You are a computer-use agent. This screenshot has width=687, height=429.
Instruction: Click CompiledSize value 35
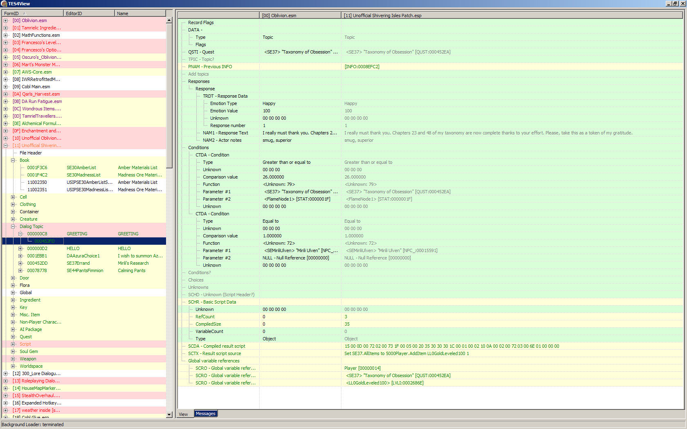point(347,324)
